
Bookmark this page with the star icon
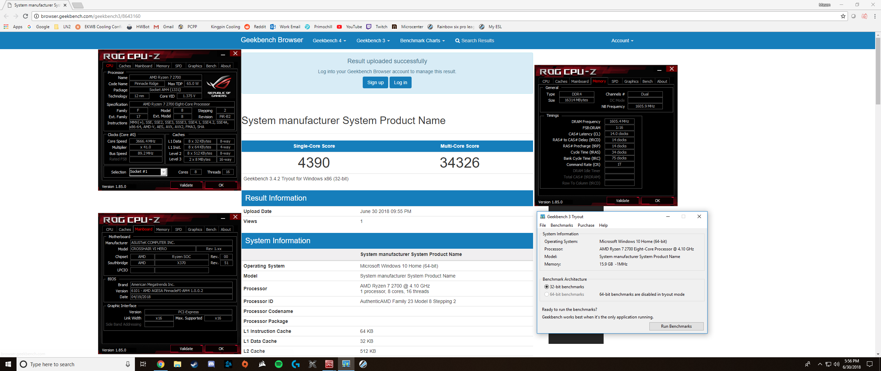tap(843, 16)
